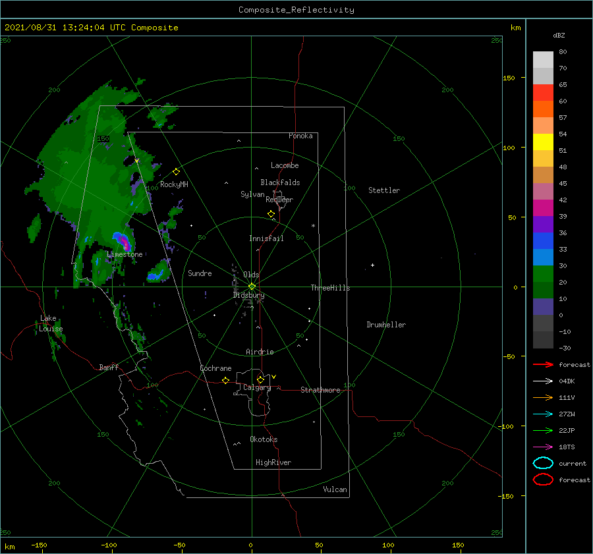The width and height of the screenshot is (593, 554).
Task: Click the Limestone label near the storm cell
Action: pyautogui.click(x=125, y=254)
